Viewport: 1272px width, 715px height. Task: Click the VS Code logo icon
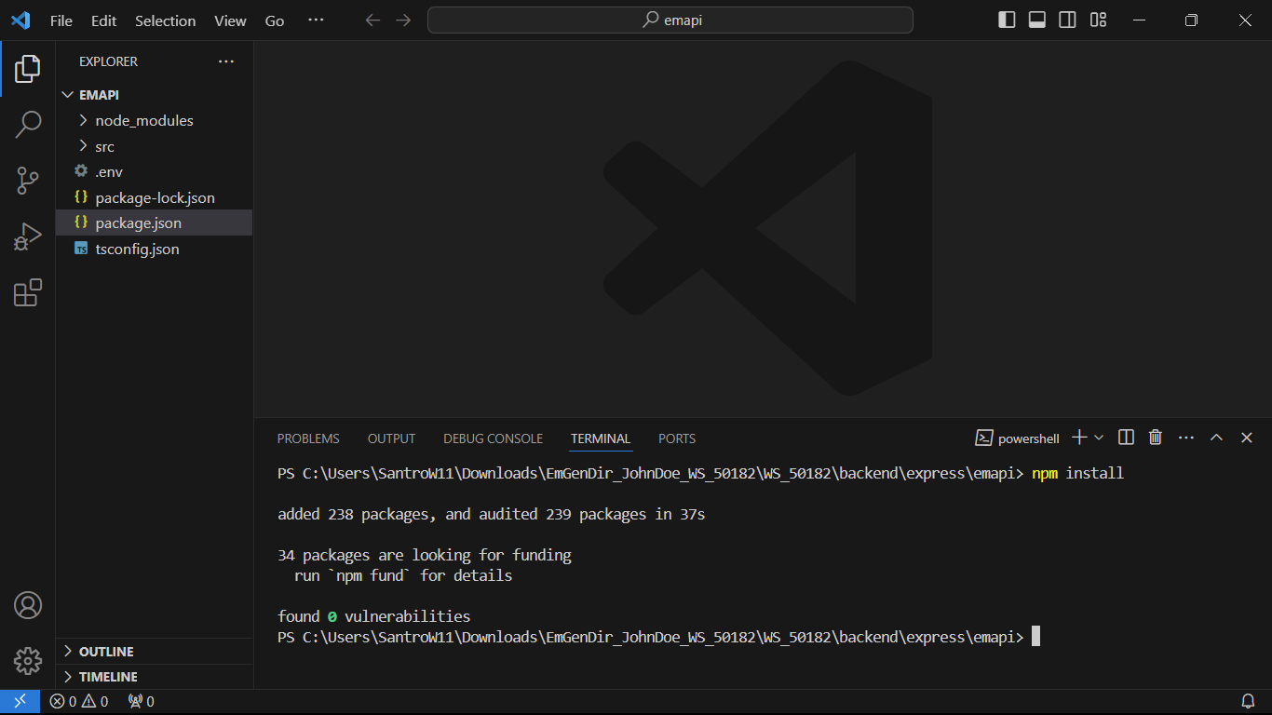pyautogui.click(x=20, y=20)
